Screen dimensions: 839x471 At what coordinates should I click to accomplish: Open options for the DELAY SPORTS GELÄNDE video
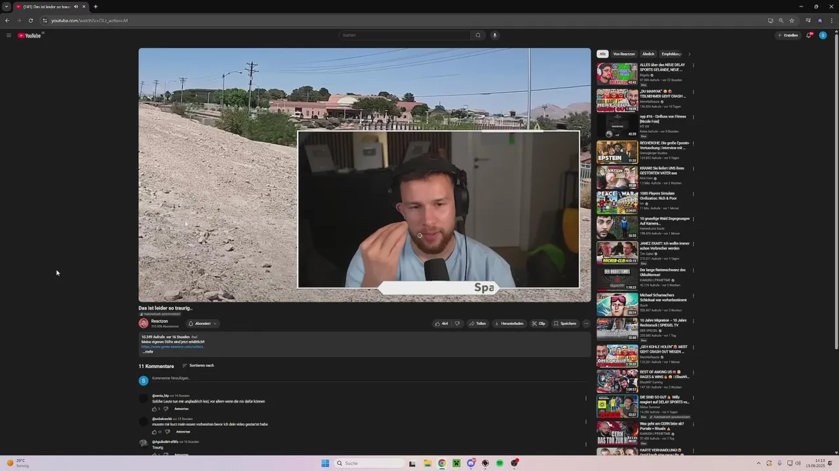pos(693,65)
